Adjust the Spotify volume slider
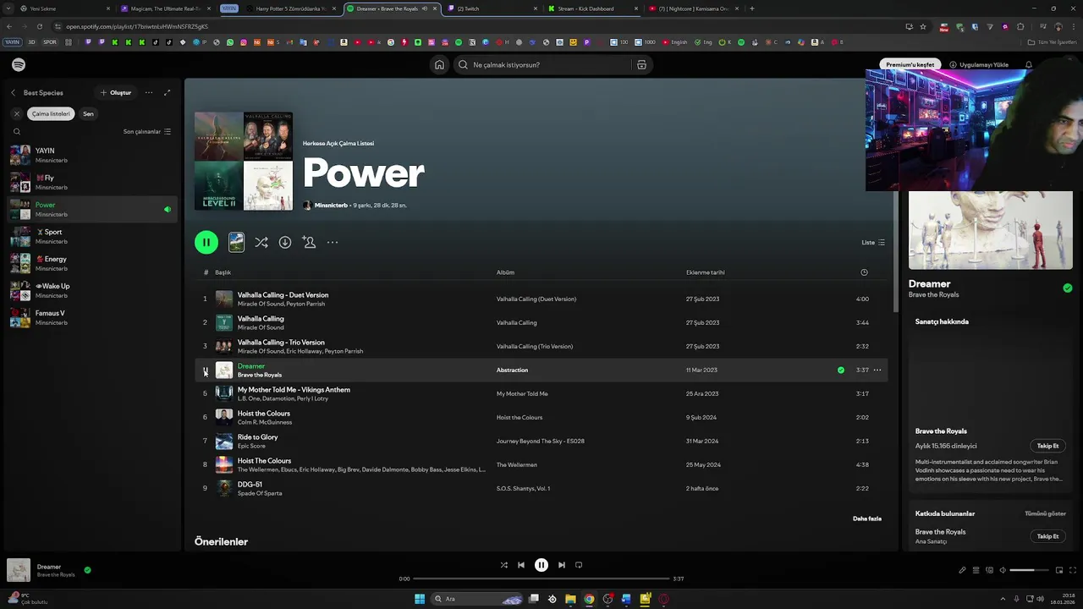Viewport: 1083px width, 609px height. tap(1028, 570)
